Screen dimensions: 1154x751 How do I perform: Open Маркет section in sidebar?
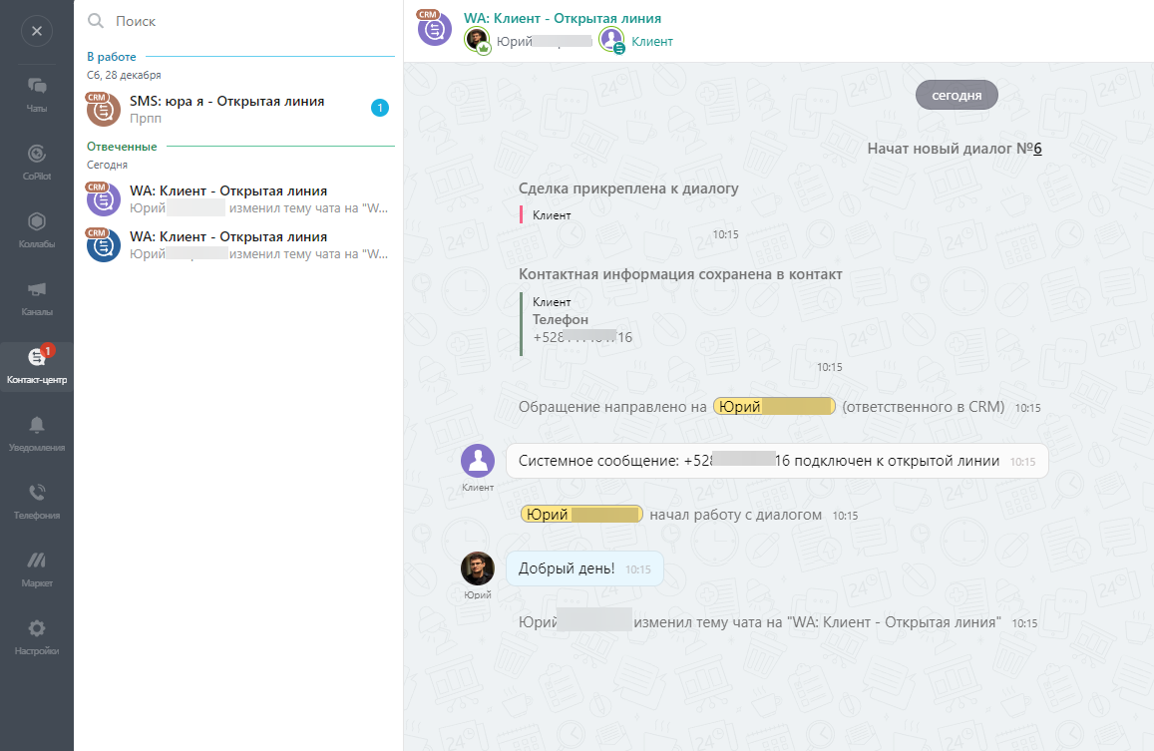[37, 569]
